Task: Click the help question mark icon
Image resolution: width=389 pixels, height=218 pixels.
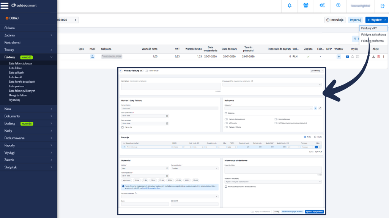Action: pos(338,5)
